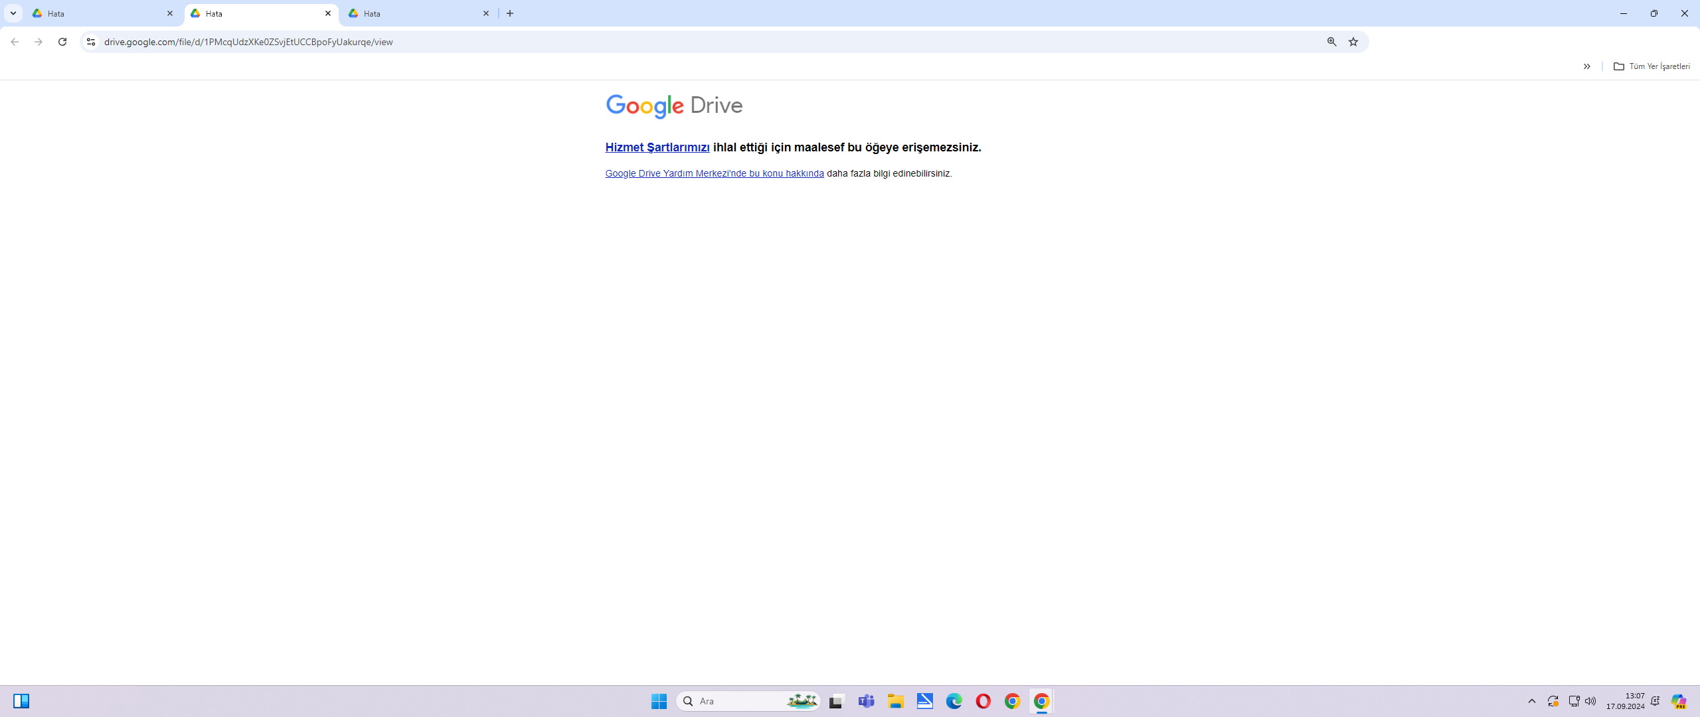
Task: Open the blue pen app on taskbar
Action: coord(924,701)
